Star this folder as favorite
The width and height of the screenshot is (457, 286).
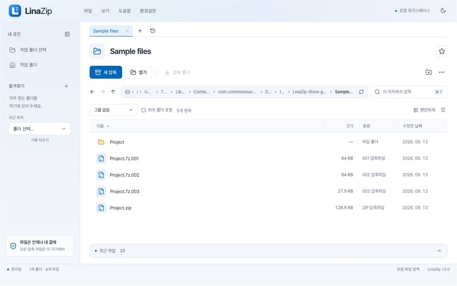coord(441,51)
